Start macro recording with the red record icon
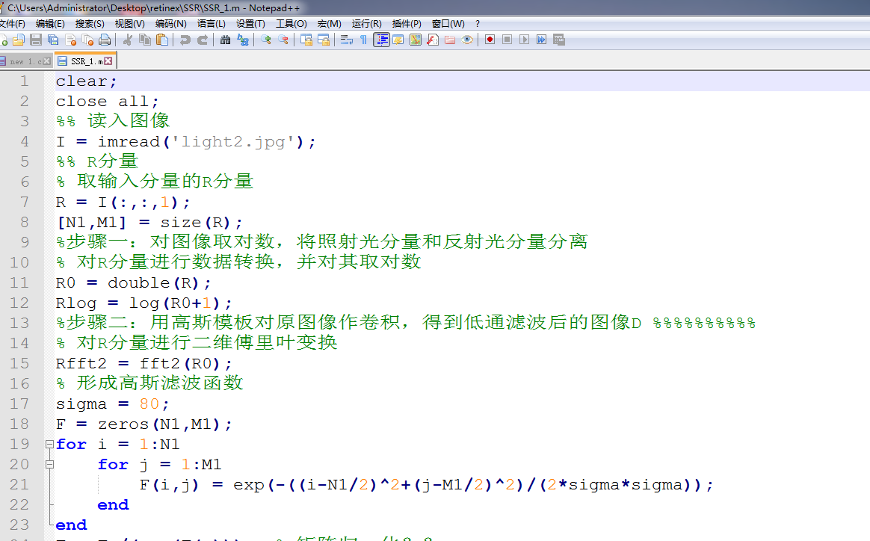Image resolution: width=870 pixels, height=541 pixels. pyautogui.click(x=490, y=40)
